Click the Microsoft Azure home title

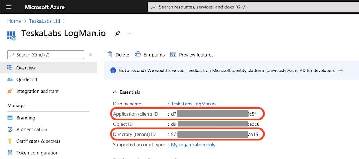[x=45, y=7]
